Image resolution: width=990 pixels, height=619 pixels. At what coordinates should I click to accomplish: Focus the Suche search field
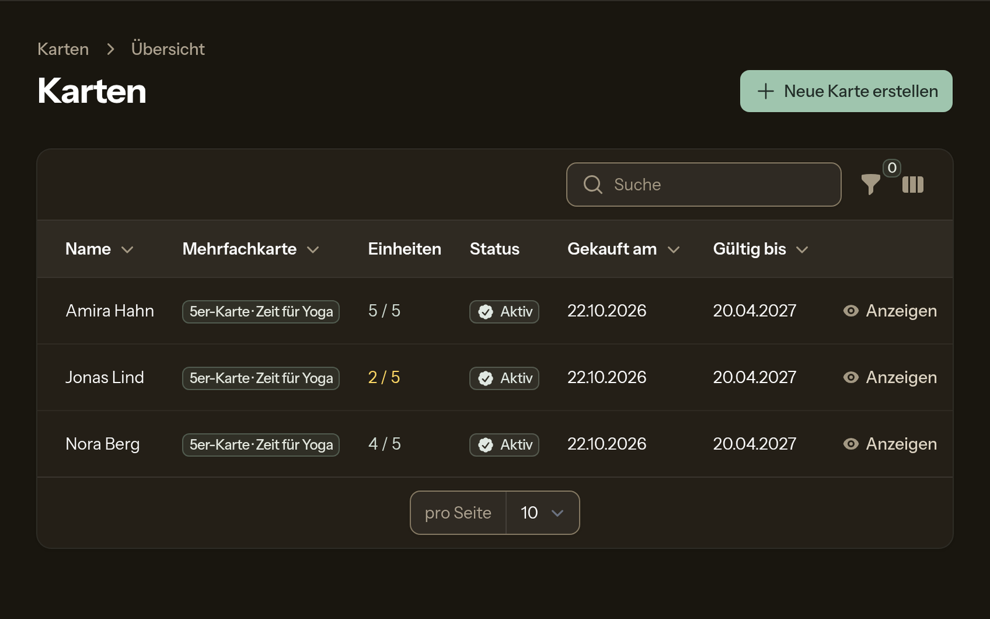coord(704,184)
